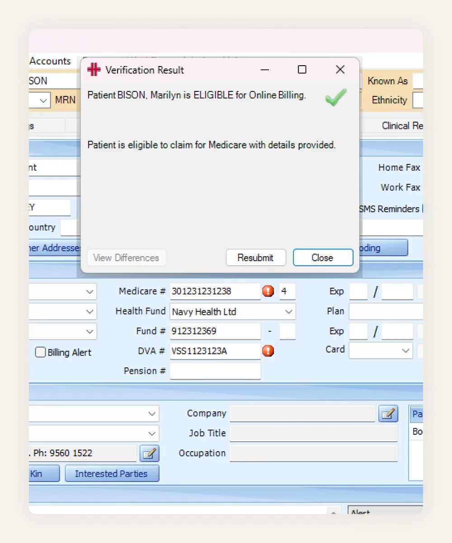The height and width of the screenshot is (543, 452).
Task: Click the Fund # suffix box after dash
Action: (x=287, y=331)
